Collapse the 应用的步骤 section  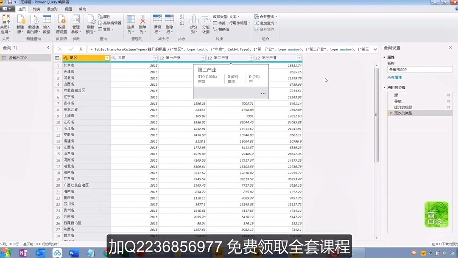(384, 88)
